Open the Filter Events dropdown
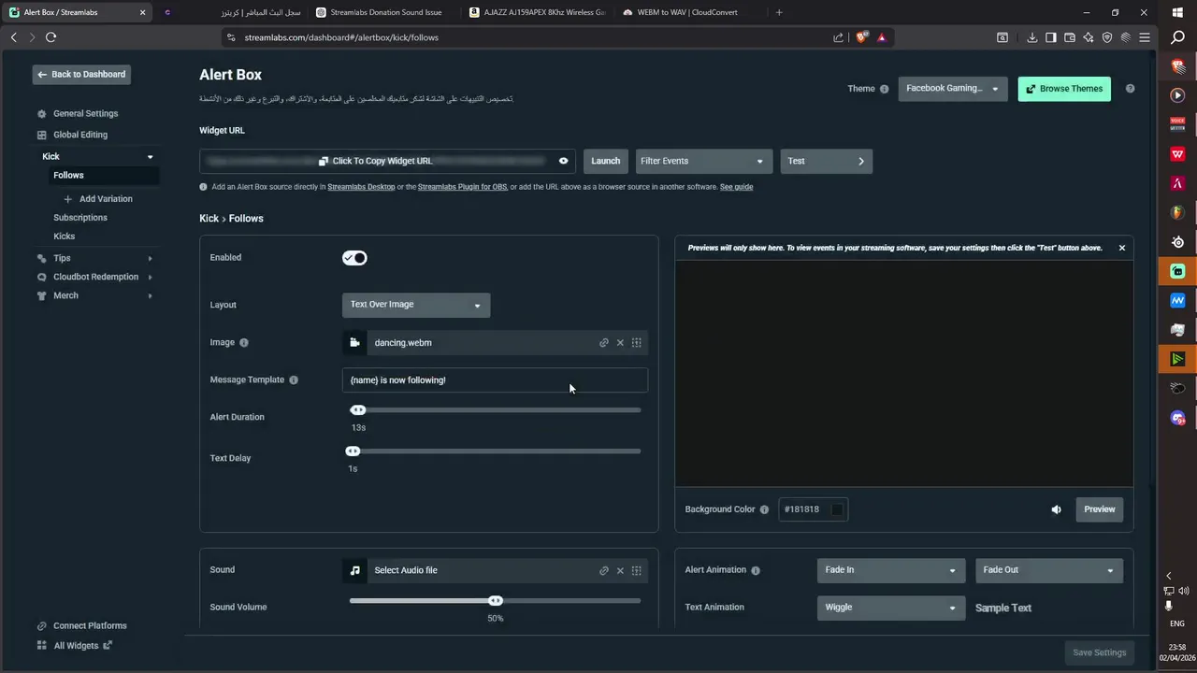1197x673 pixels. click(x=704, y=161)
